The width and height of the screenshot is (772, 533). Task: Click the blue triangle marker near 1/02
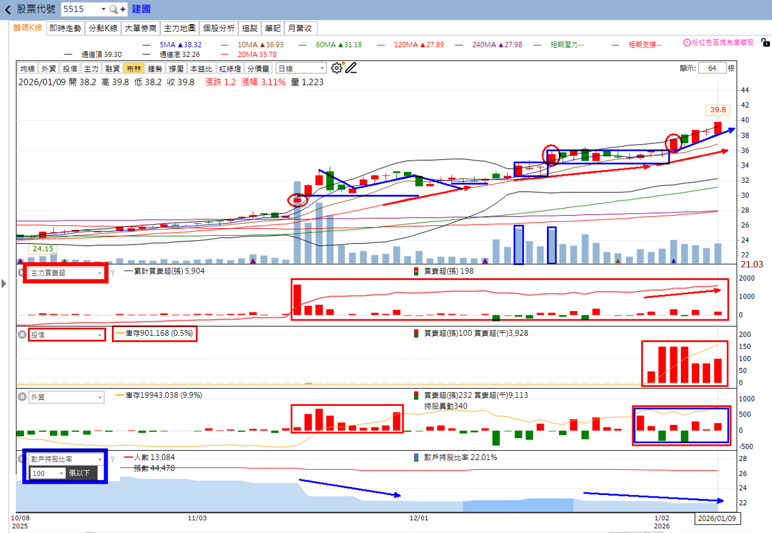coord(673,260)
